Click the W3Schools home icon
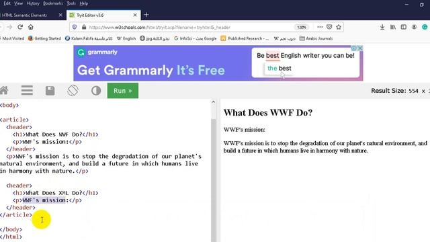Image resolution: width=430 pixels, height=242 pixels. point(4,91)
